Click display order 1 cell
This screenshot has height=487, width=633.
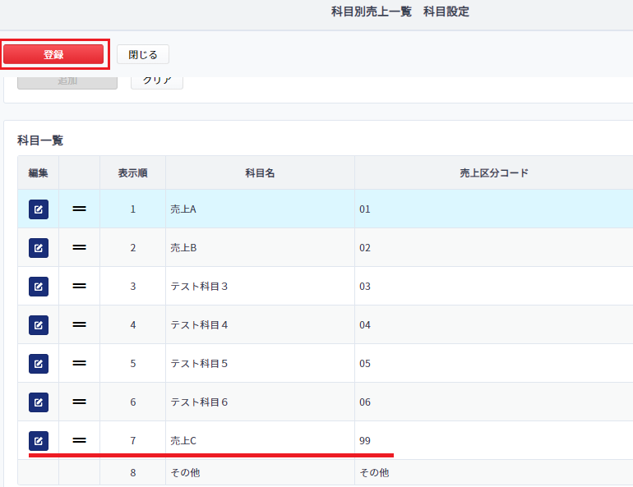coord(133,209)
